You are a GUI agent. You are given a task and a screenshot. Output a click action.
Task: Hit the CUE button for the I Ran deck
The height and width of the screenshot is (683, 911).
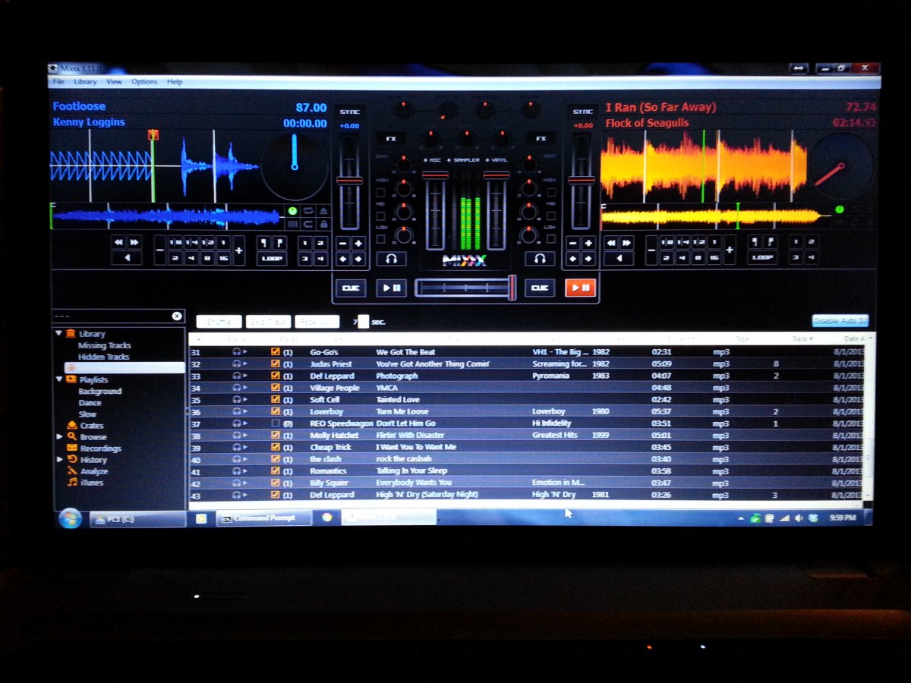point(540,288)
